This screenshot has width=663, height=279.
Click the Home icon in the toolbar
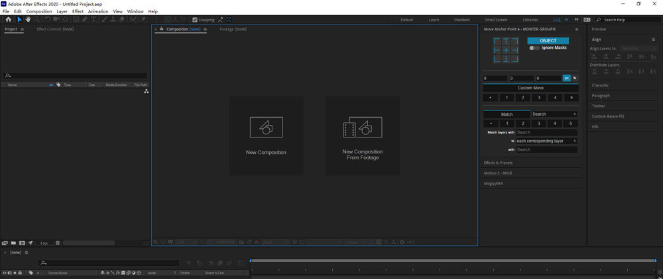coord(8,20)
